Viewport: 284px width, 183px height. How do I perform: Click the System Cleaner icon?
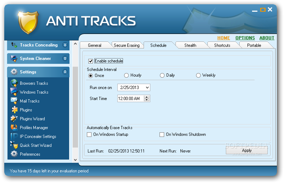click(14, 59)
